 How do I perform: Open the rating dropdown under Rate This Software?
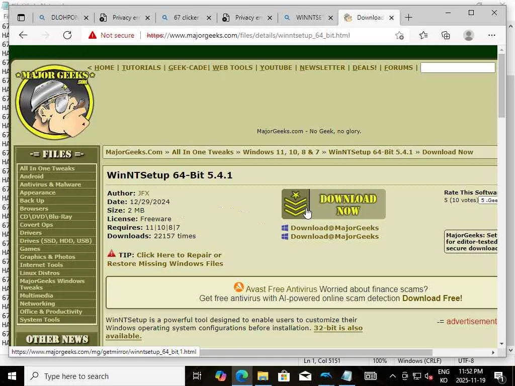(488, 200)
